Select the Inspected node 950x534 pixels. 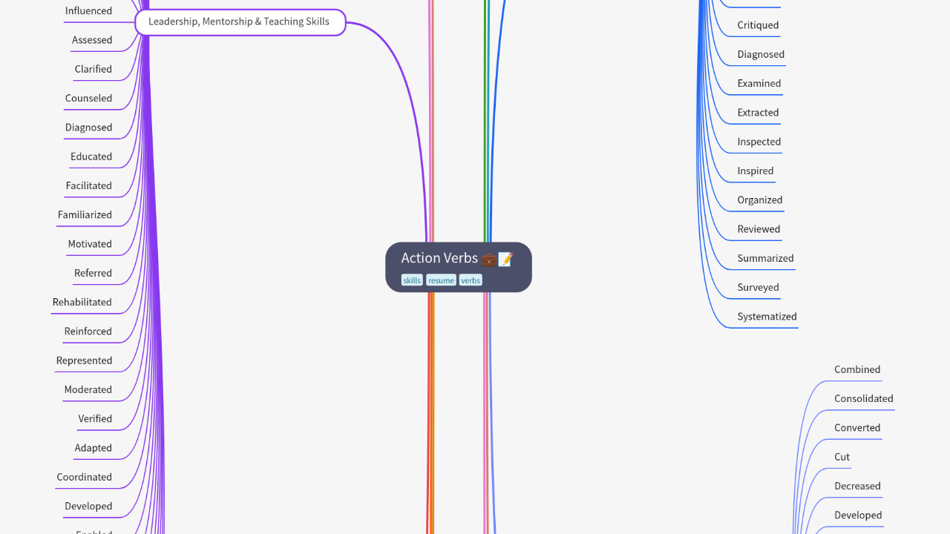tap(759, 142)
